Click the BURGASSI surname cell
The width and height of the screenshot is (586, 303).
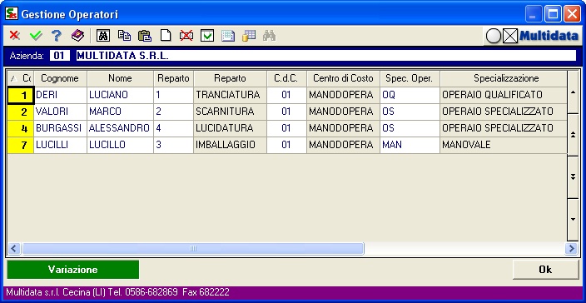[60, 128]
